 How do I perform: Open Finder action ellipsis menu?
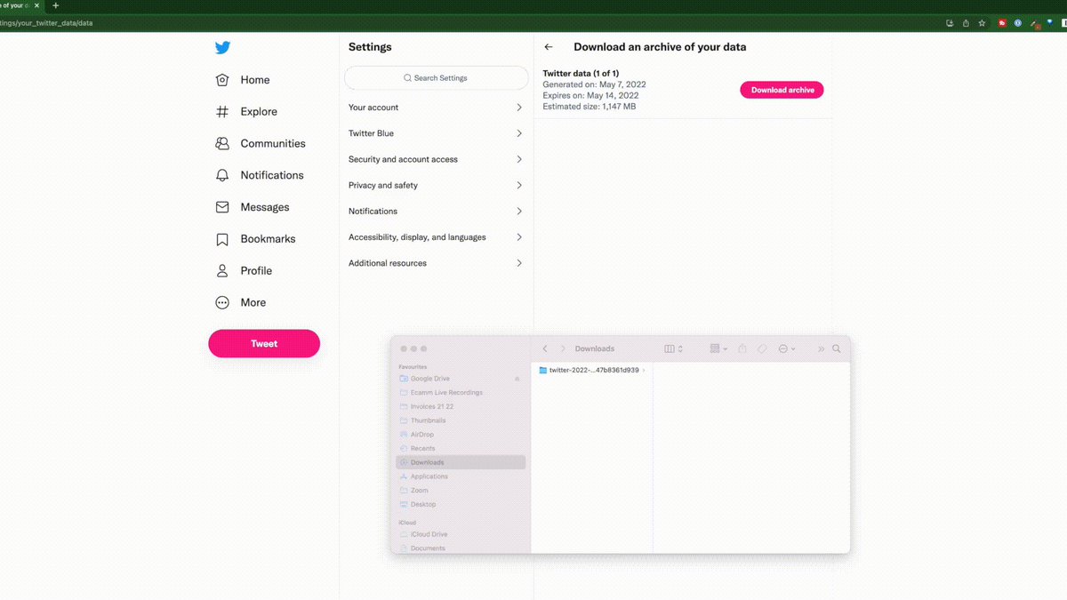786,349
